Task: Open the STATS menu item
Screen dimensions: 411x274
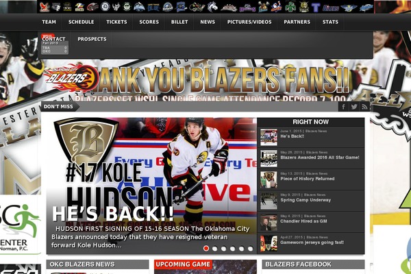Action: 330,22
